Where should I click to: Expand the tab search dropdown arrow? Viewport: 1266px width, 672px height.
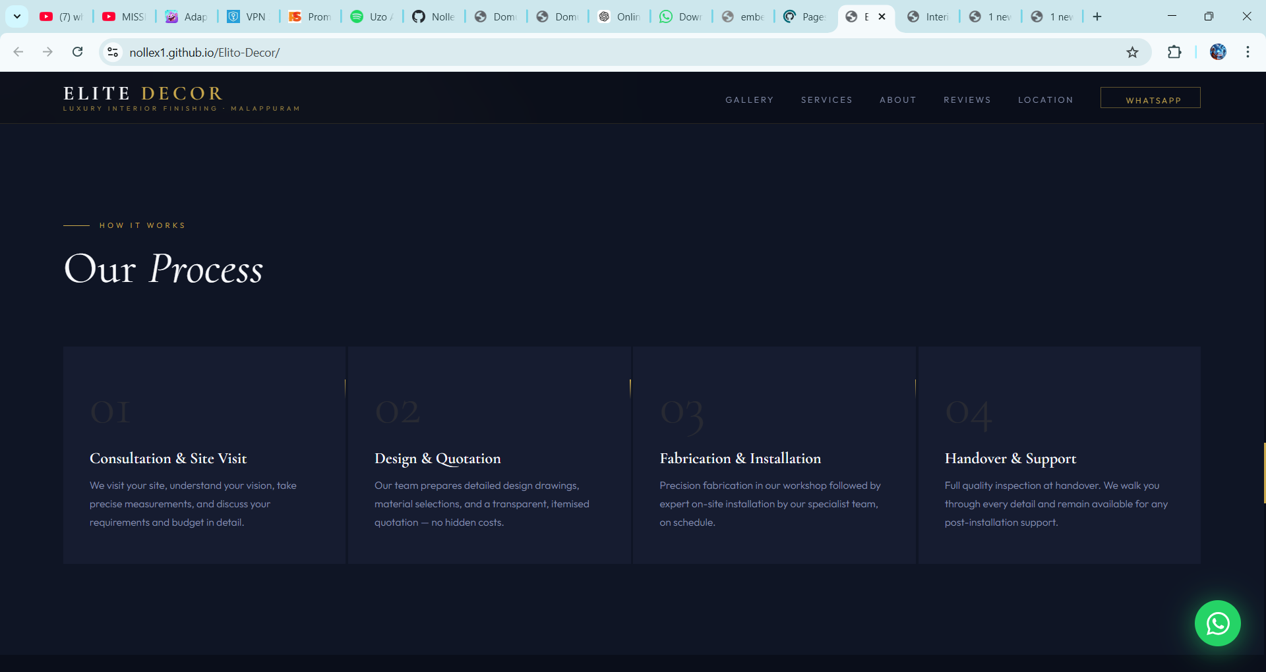(x=17, y=17)
